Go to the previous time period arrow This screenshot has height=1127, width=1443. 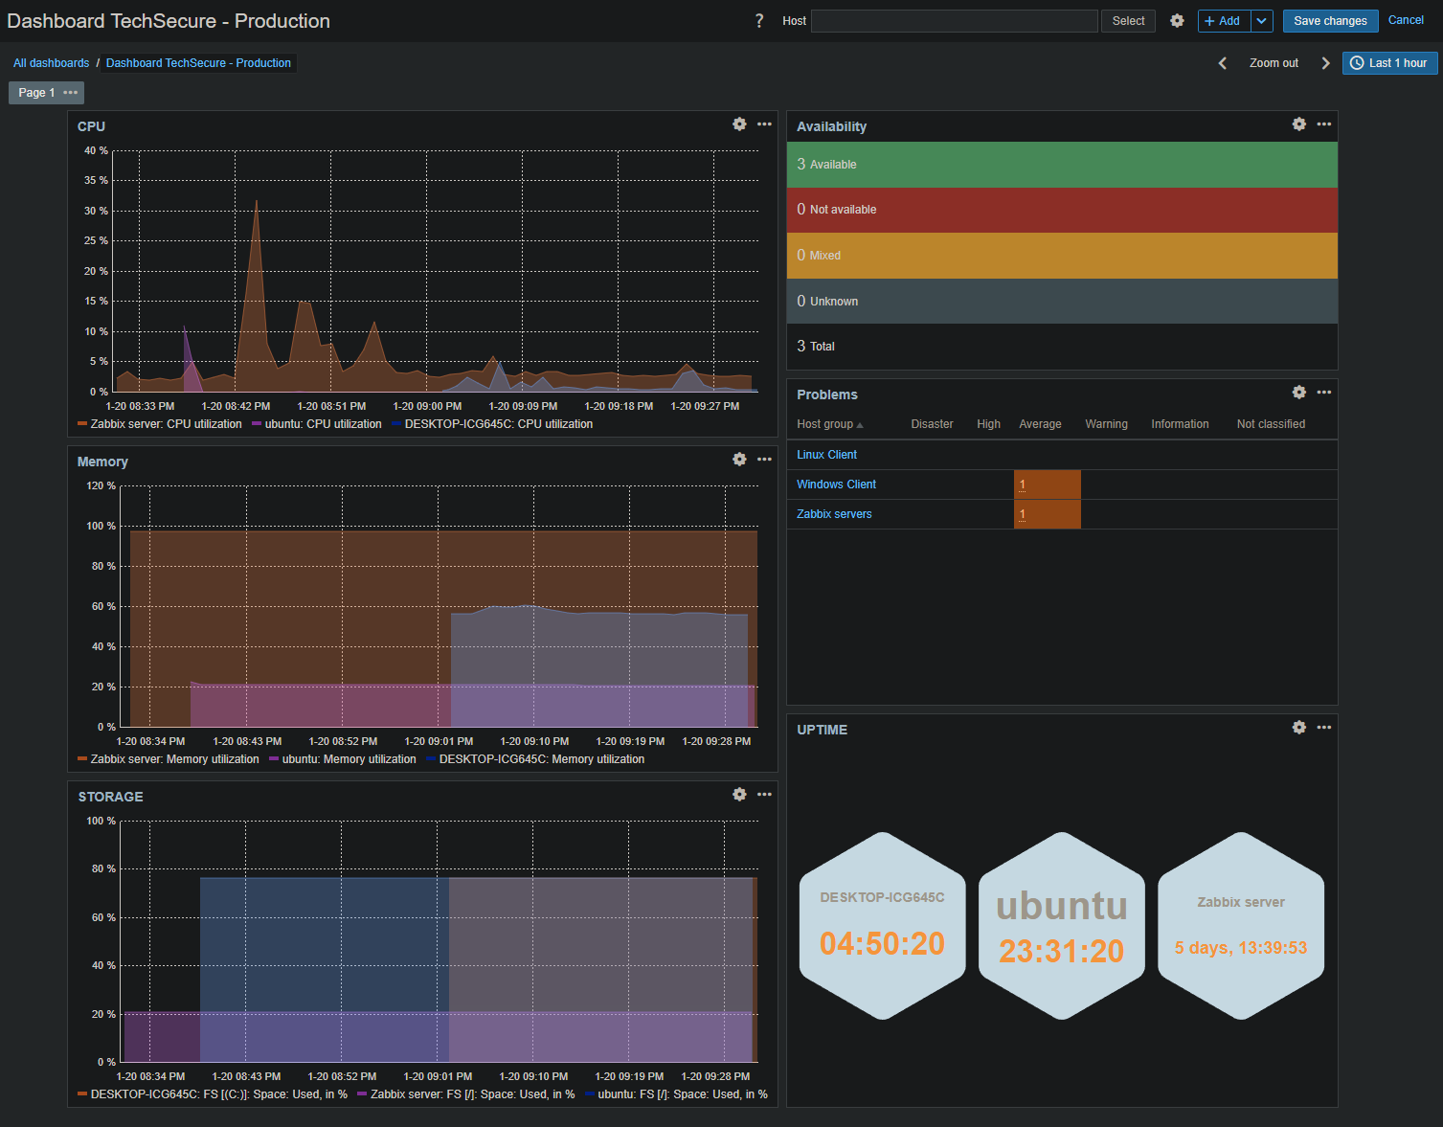(1223, 63)
